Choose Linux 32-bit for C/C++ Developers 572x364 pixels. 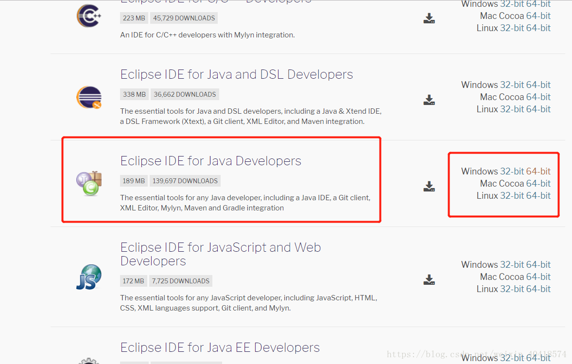(x=512, y=28)
